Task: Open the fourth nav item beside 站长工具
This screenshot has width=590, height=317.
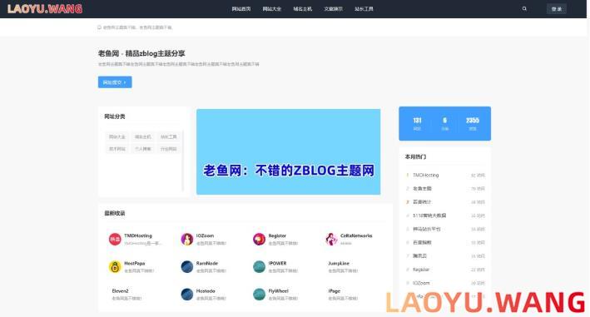Action: 334,9
